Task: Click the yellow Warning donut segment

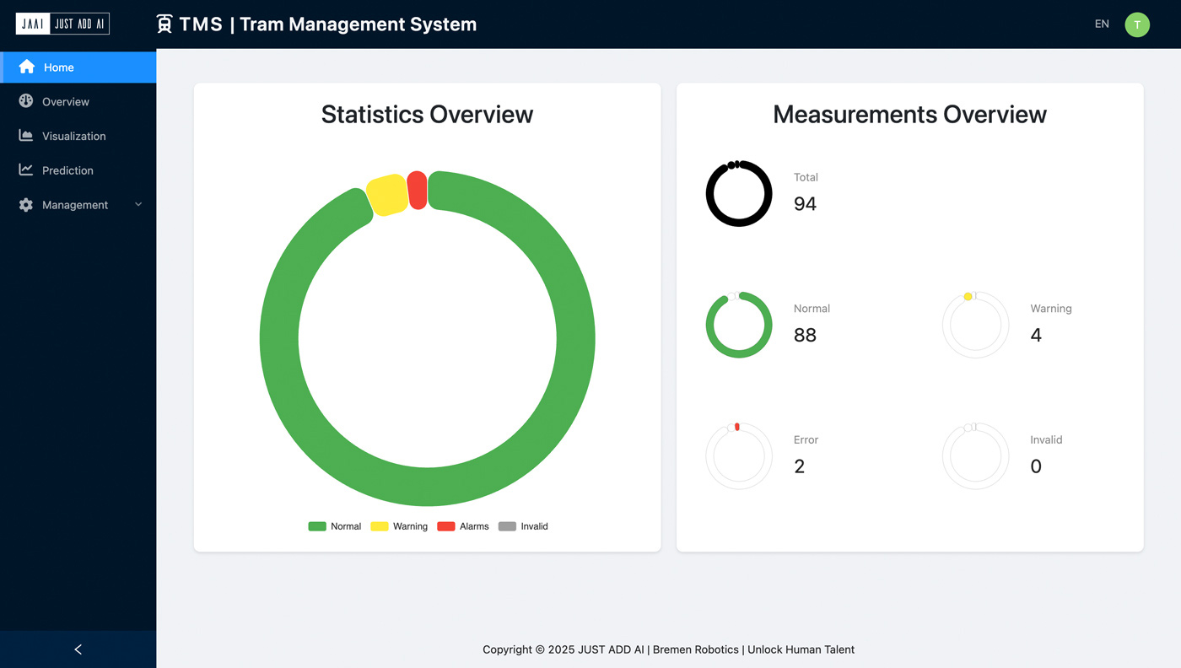Action: tap(387, 196)
